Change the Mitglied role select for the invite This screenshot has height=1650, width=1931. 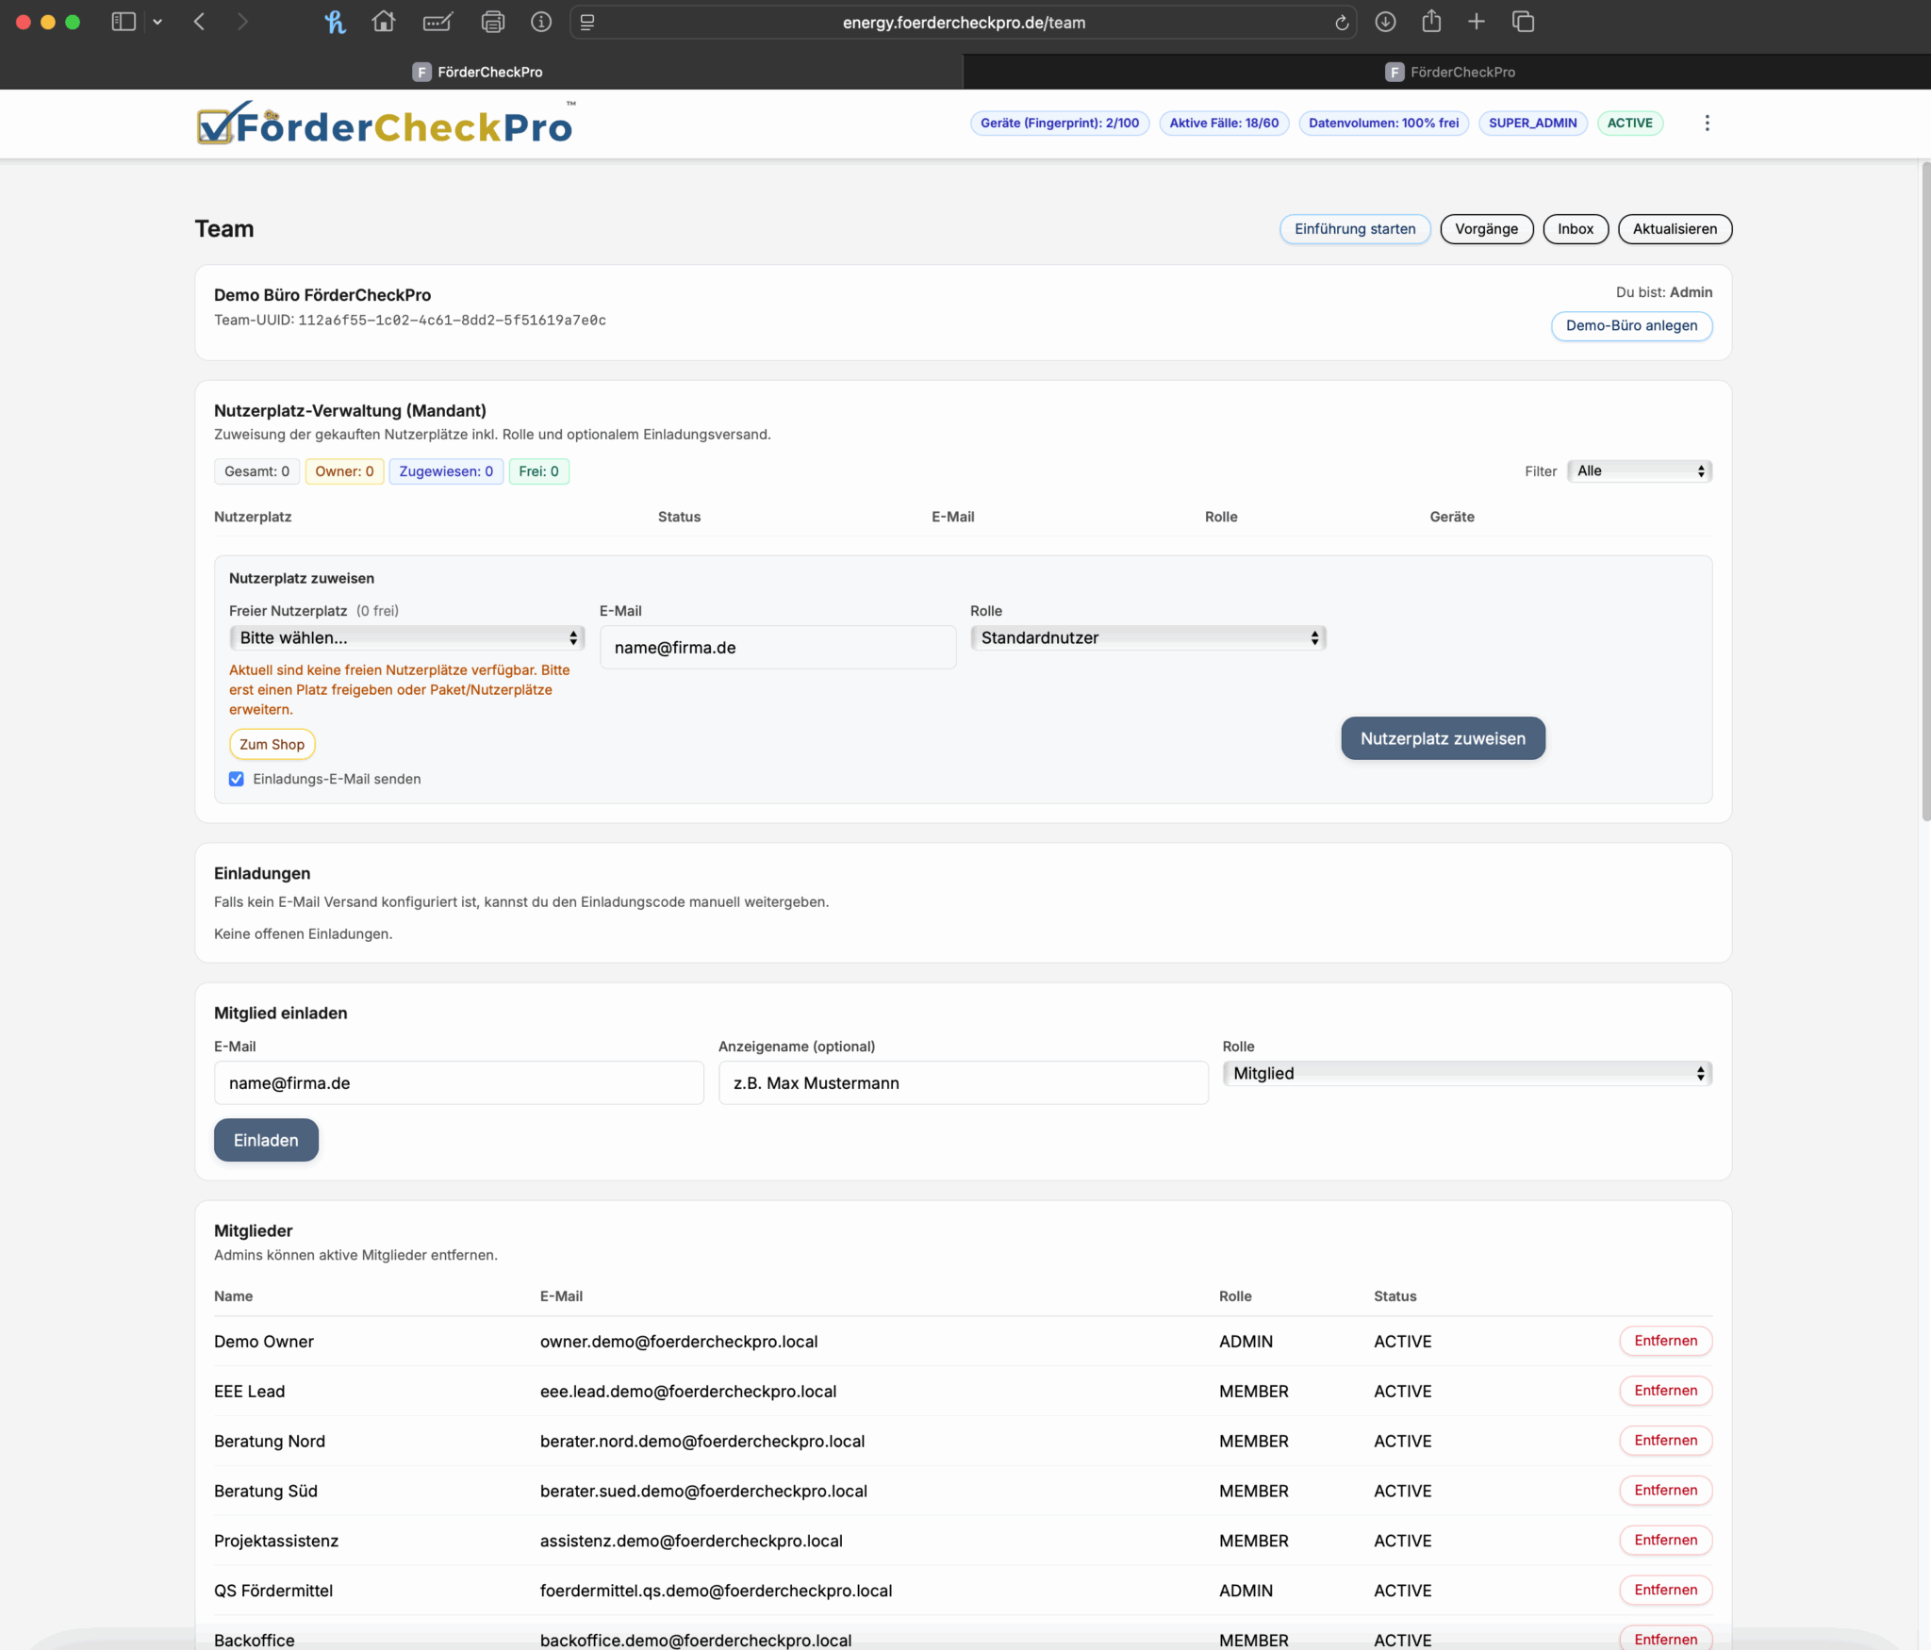[1466, 1074]
